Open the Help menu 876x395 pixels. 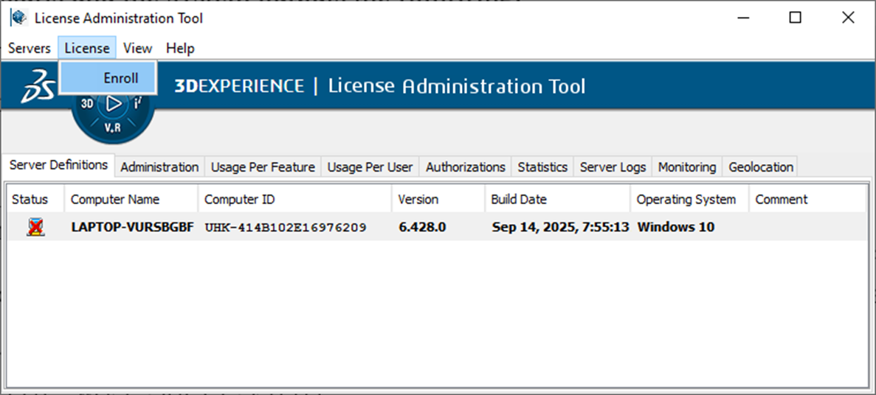180,48
